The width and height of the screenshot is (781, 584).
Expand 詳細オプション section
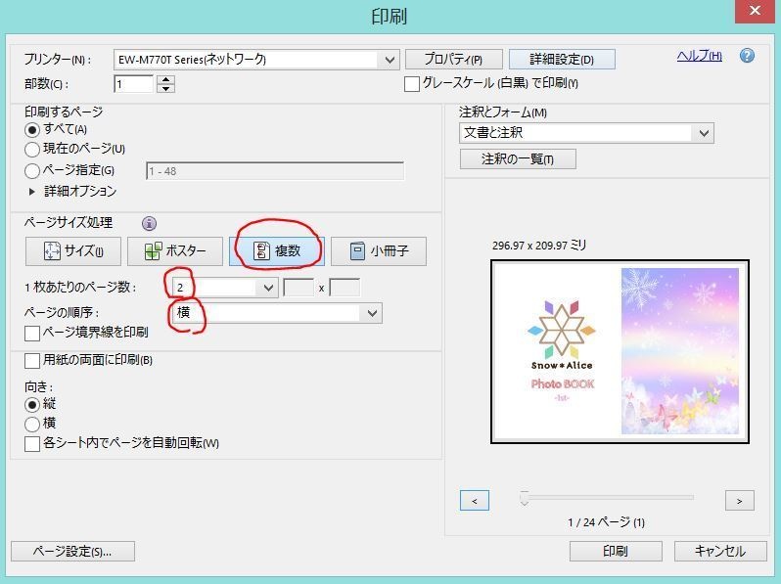point(32,192)
